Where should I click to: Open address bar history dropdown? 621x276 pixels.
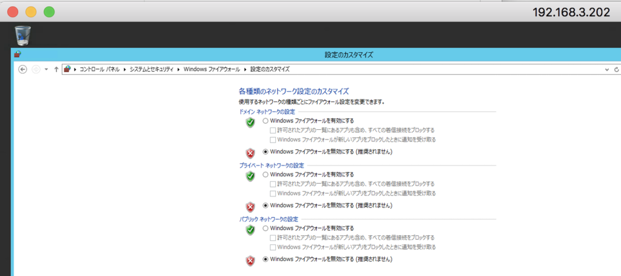[x=607, y=69]
